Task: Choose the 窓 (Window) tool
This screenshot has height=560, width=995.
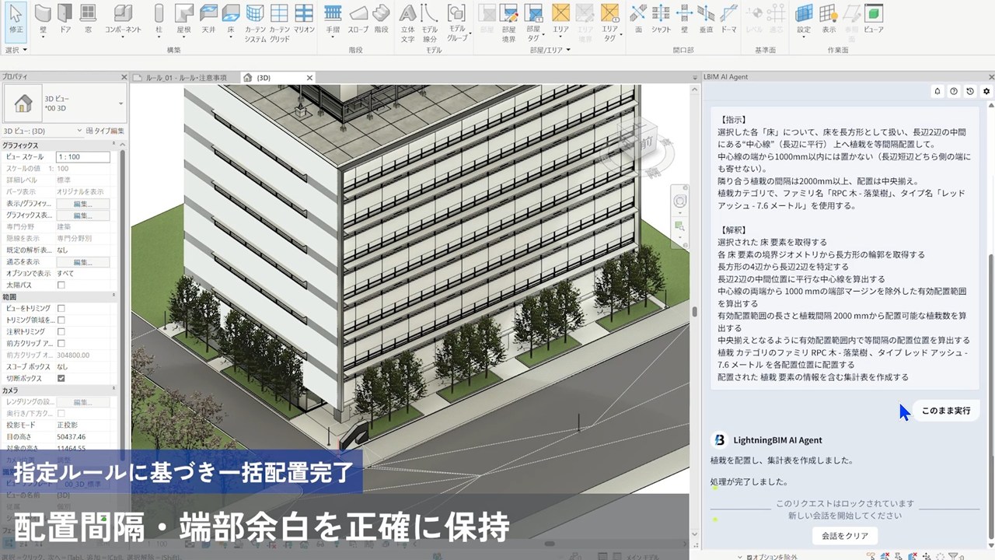Action: point(89,17)
